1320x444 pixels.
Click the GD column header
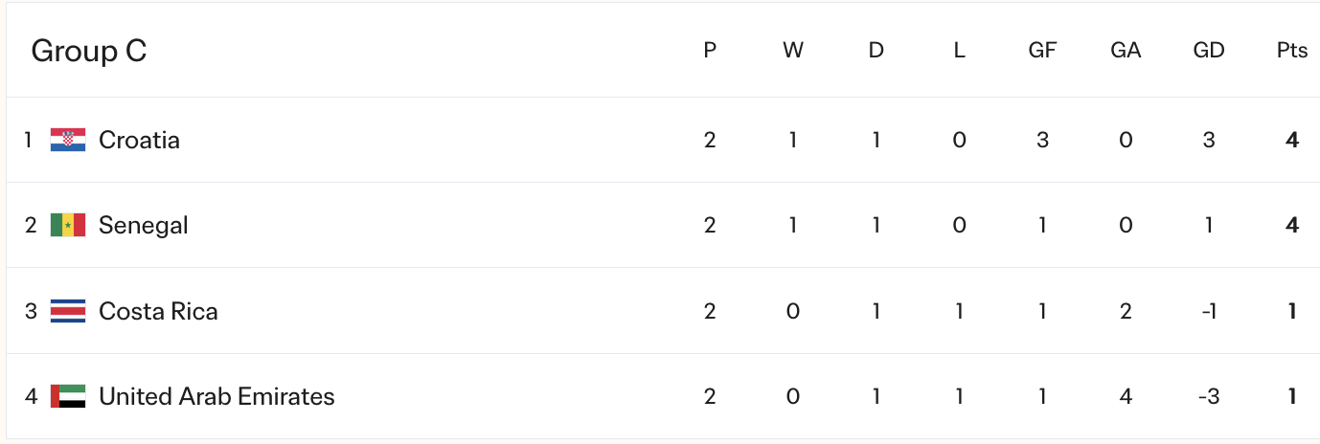tap(1209, 51)
